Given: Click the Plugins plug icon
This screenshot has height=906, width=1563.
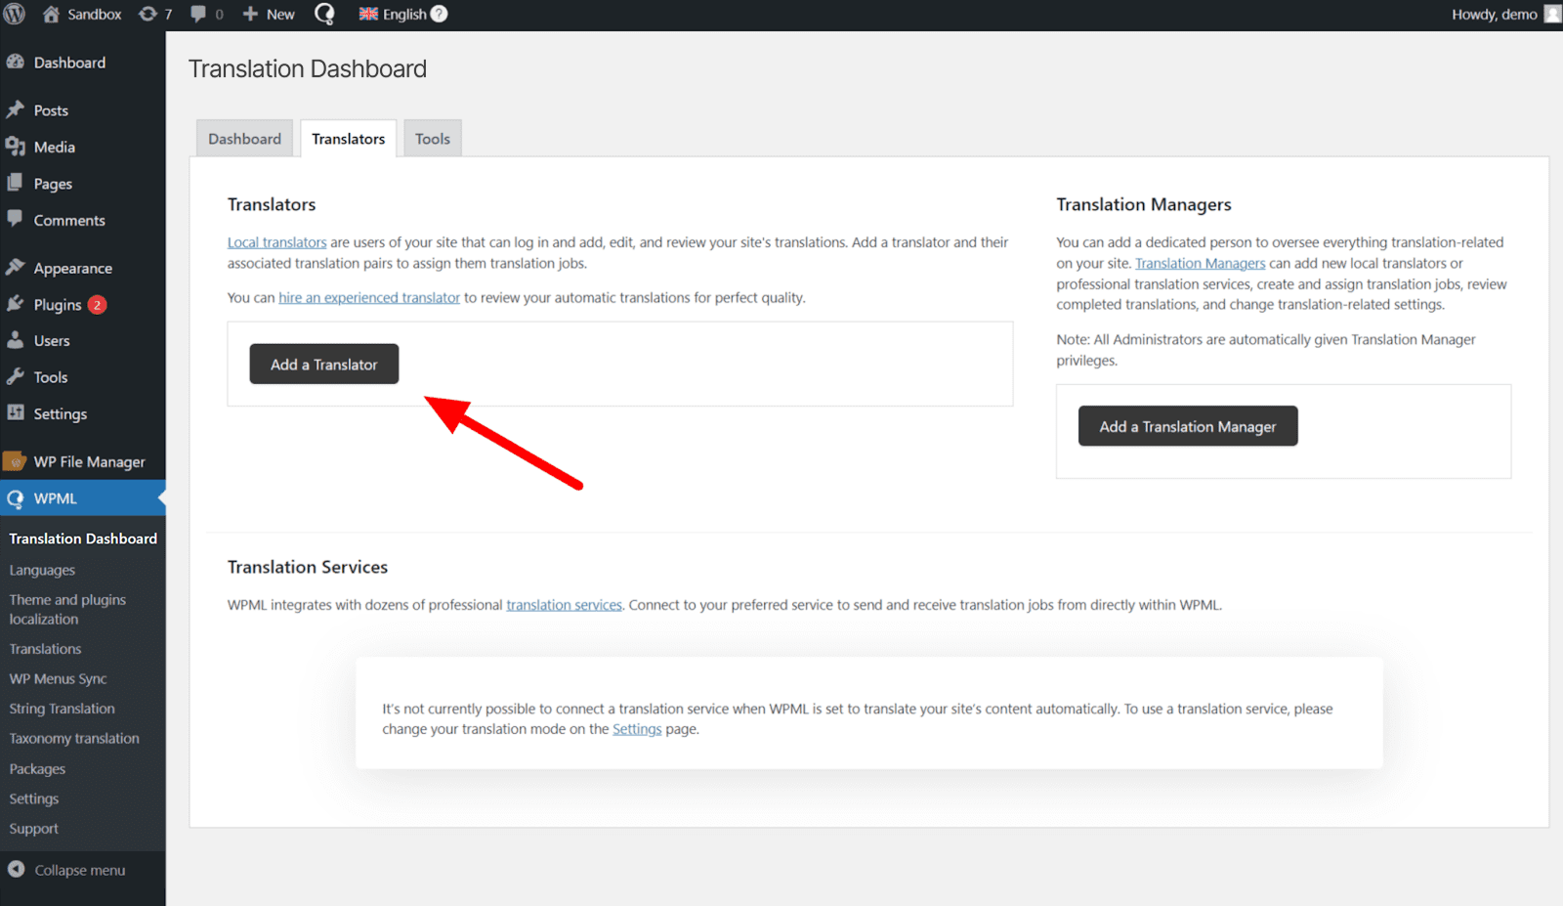Looking at the screenshot, I should coord(15,304).
